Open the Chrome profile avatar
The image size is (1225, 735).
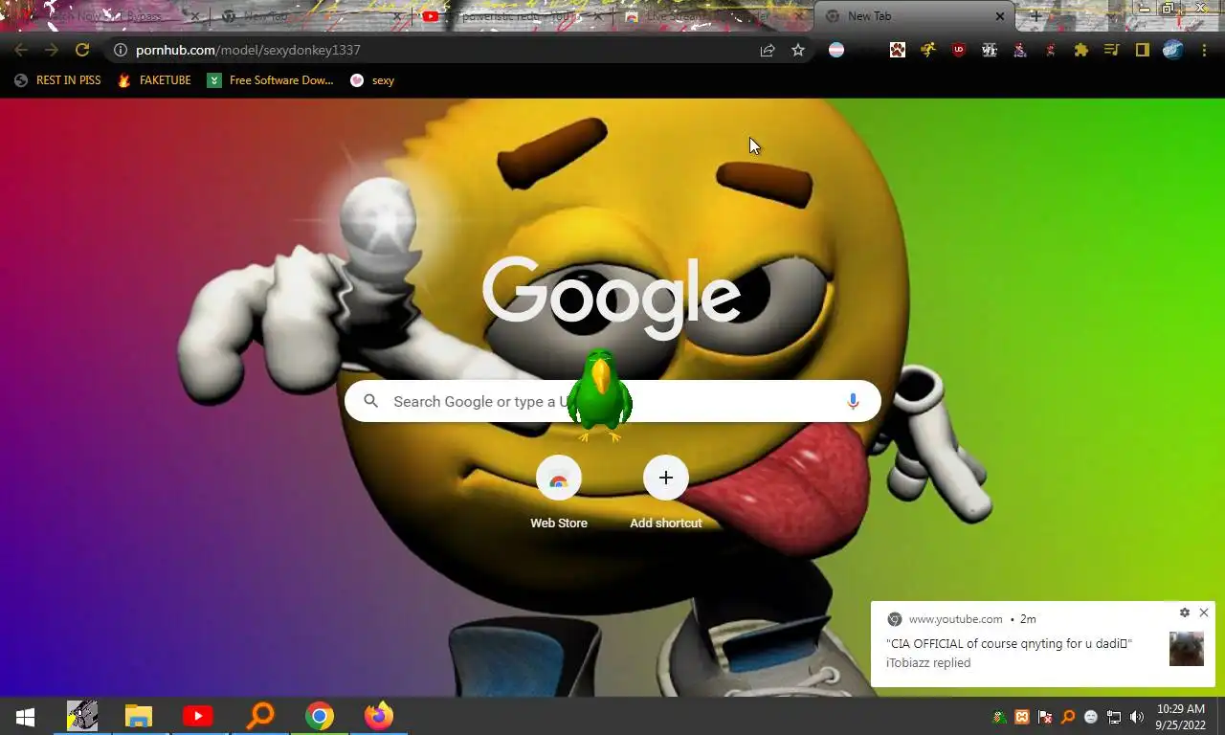(x=1173, y=50)
